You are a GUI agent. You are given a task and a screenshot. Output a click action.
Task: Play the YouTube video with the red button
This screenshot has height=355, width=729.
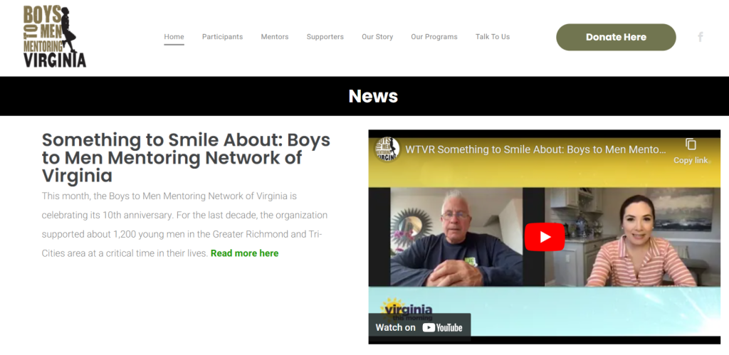pyautogui.click(x=545, y=236)
